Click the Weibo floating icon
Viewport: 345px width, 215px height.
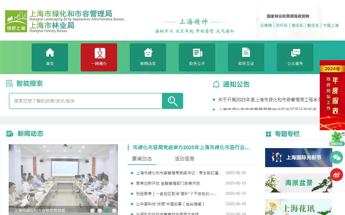[337, 175]
